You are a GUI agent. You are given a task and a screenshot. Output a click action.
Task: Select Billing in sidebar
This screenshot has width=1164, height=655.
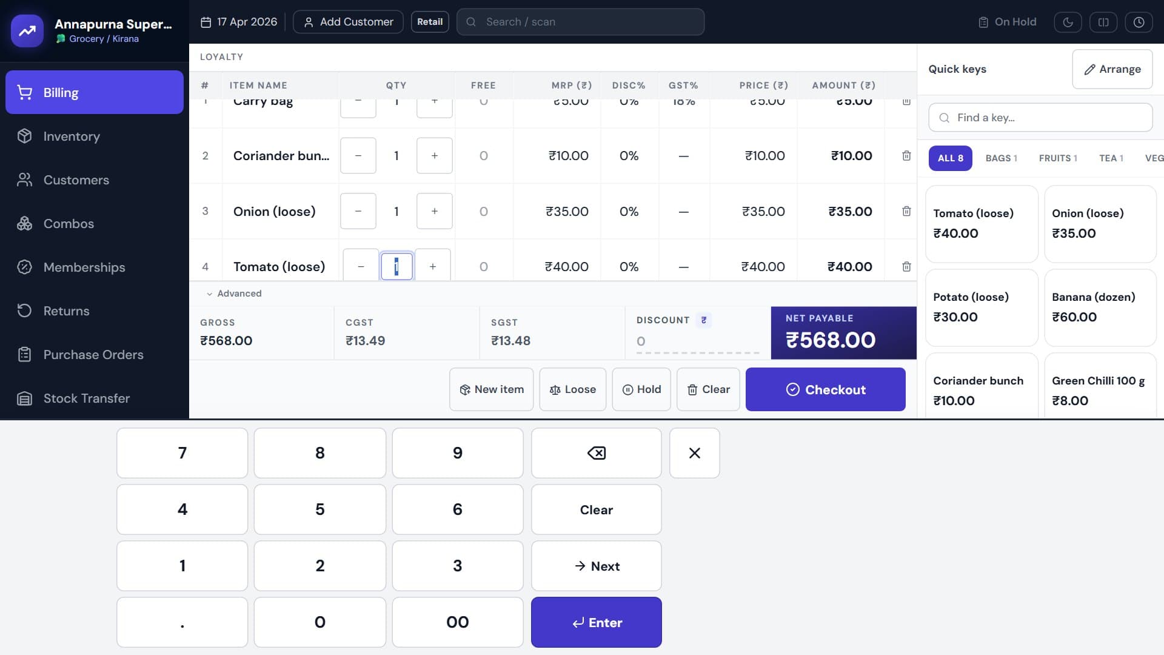coord(94,92)
